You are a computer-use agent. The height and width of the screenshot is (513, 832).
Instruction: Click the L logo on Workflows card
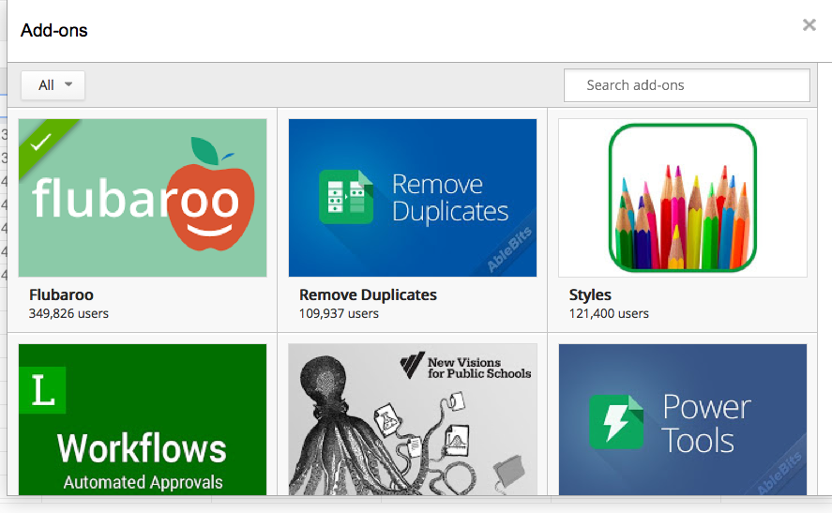pyautogui.click(x=42, y=390)
